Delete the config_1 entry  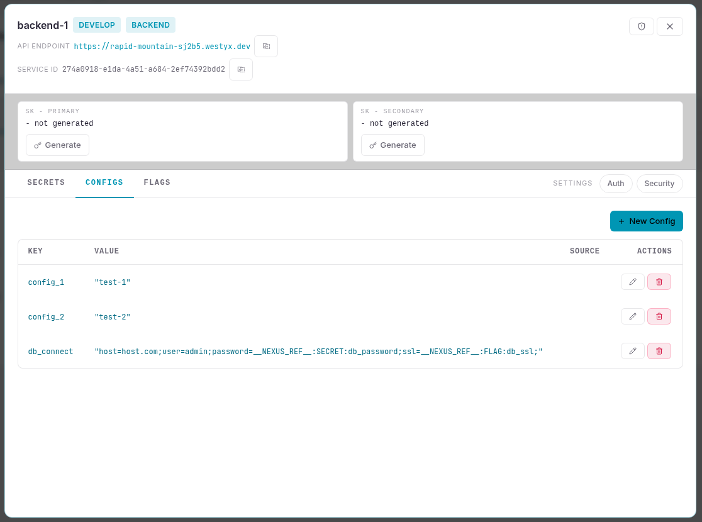coord(659,282)
